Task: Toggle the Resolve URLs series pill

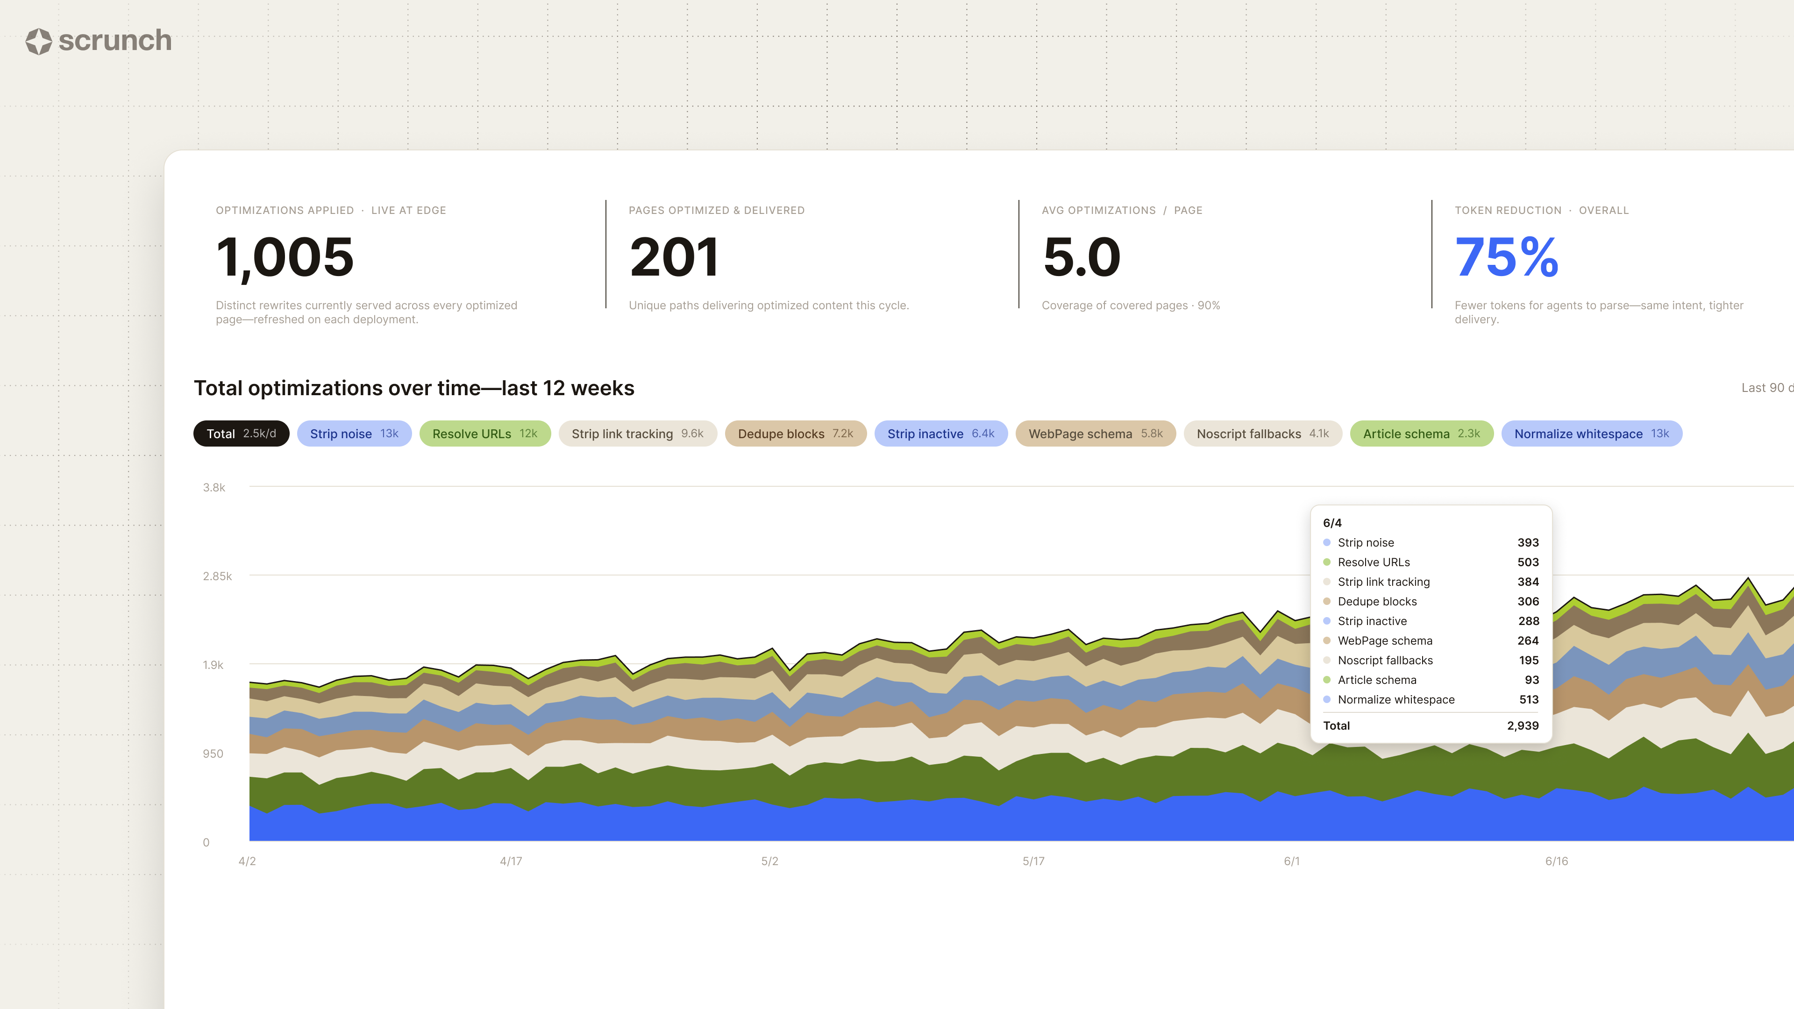Action: tap(485, 434)
